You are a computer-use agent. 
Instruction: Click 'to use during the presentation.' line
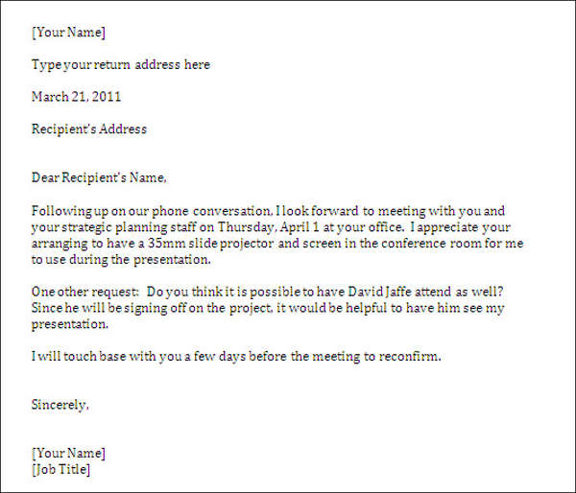click(x=120, y=259)
